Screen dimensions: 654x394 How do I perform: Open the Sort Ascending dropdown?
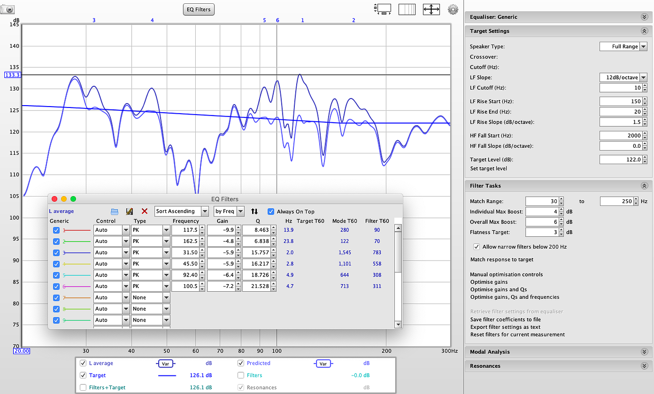(181, 211)
